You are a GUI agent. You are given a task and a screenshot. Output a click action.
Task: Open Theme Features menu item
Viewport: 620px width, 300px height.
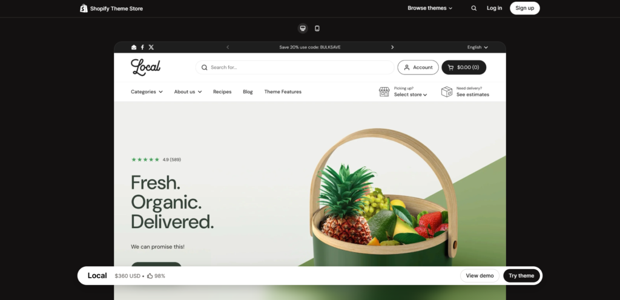[283, 92]
